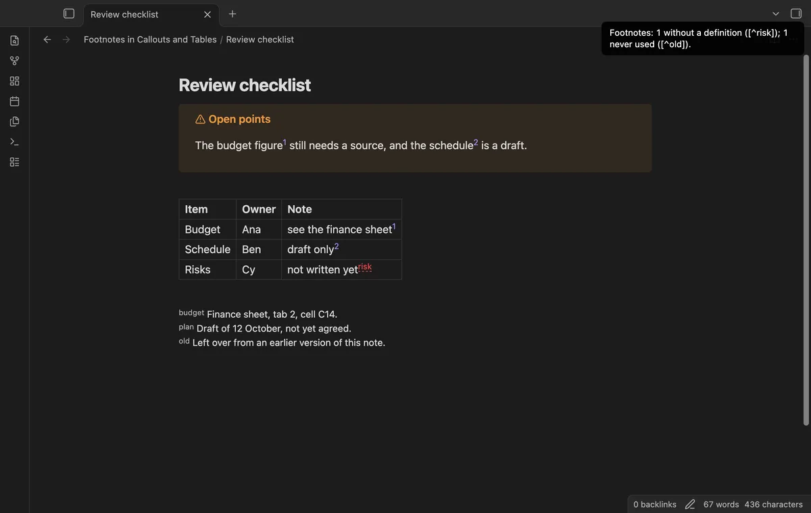The height and width of the screenshot is (513, 811).
Task: Toggle editing mode via pencil icon
Action: coord(690,504)
